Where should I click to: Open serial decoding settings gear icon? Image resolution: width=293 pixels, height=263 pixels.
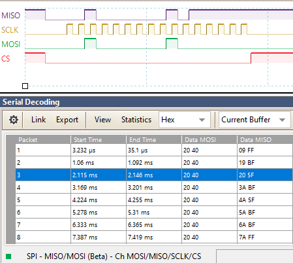(14, 120)
